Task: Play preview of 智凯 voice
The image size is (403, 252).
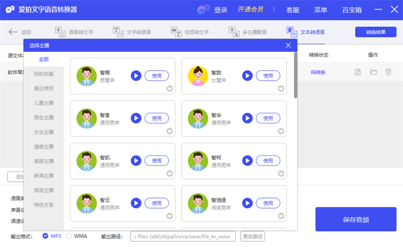Action: [x=136, y=160]
